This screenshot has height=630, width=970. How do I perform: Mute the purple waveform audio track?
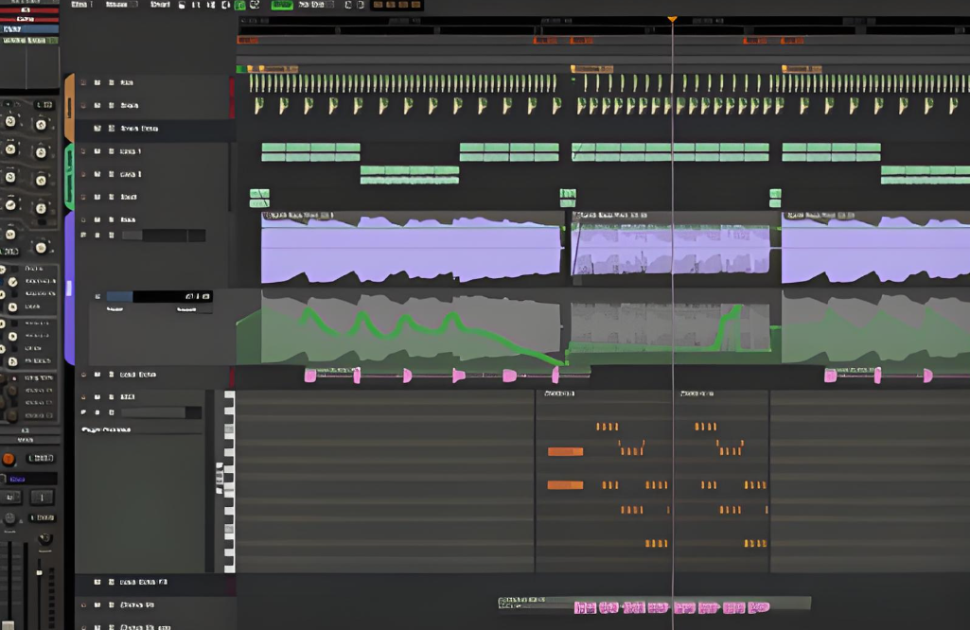(97, 219)
